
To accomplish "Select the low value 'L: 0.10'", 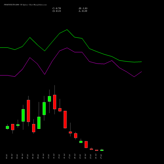I will 83,11.
